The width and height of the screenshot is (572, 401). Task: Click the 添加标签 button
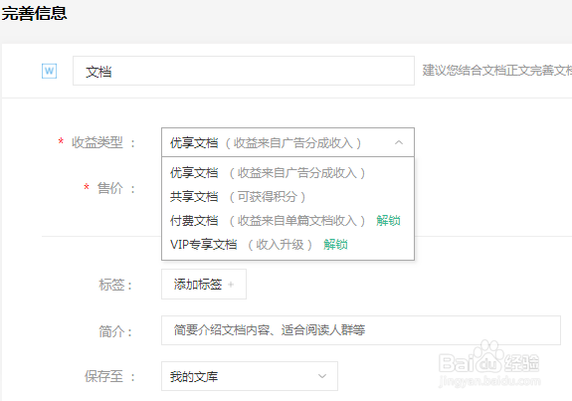[x=204, y=285]
